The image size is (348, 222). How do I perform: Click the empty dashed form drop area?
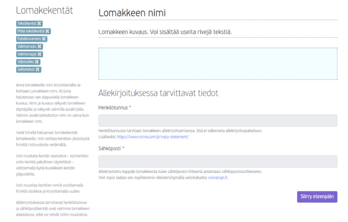pos(218,63)
